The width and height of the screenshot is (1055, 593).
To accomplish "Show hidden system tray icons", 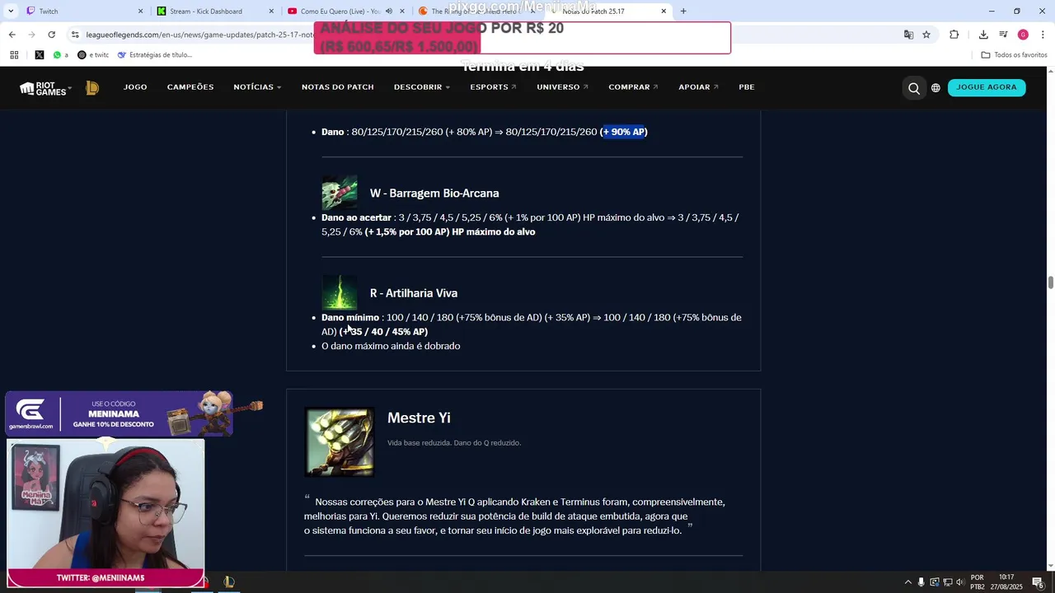I will [x=908, y=582].
